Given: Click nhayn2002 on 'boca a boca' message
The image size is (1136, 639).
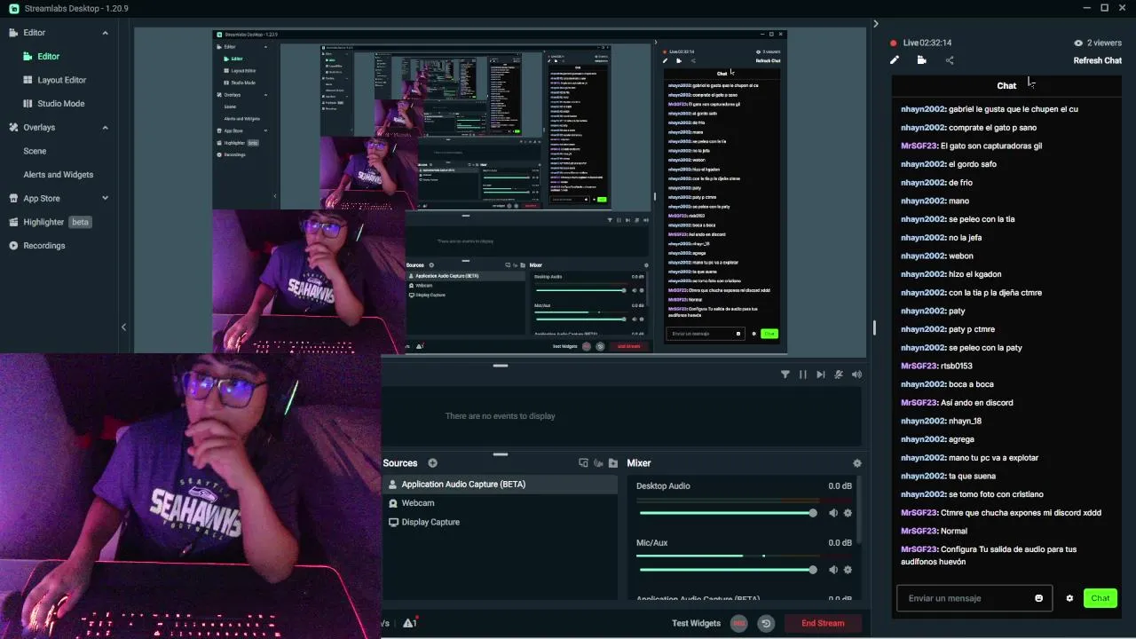Looking at the screenshot, I should tap(924, 384).
